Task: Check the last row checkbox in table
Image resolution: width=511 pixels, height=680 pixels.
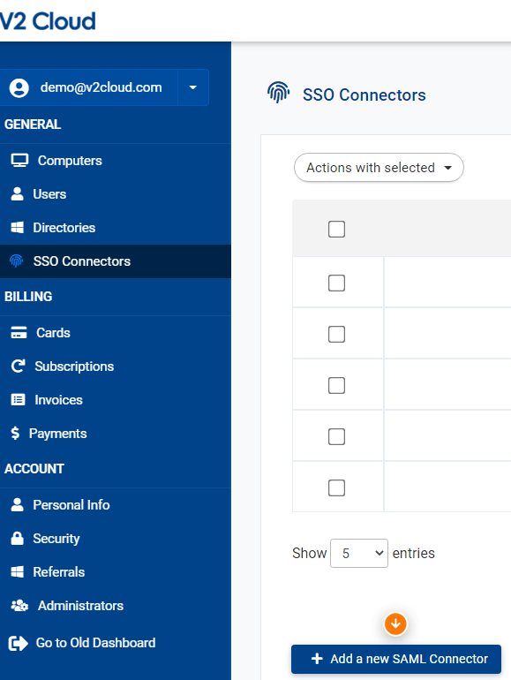Action: click(x=337, y=487)
